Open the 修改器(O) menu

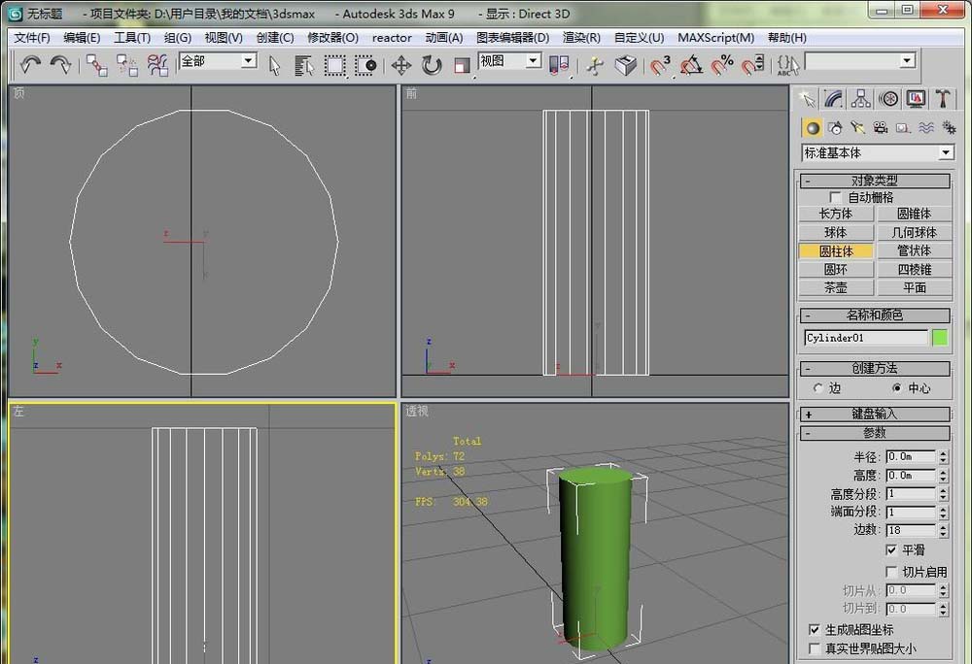click(x=332, y=38)
